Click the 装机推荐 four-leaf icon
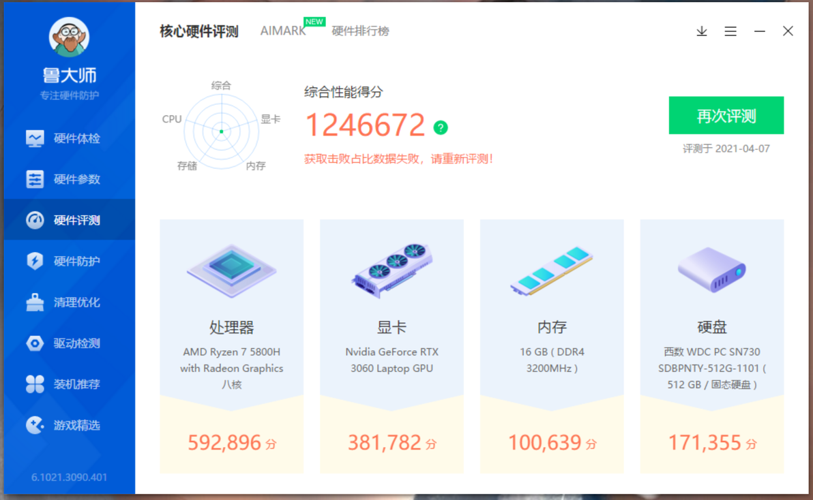Screen dimensions: 813x500 pyautogui.click(x=35, y=384)
